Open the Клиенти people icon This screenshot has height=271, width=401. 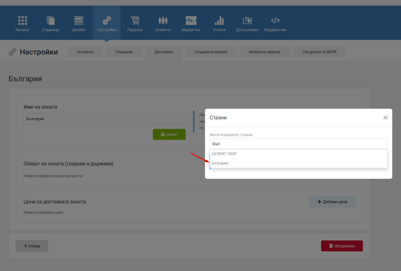pyautogui.click(x=163, y=20)
